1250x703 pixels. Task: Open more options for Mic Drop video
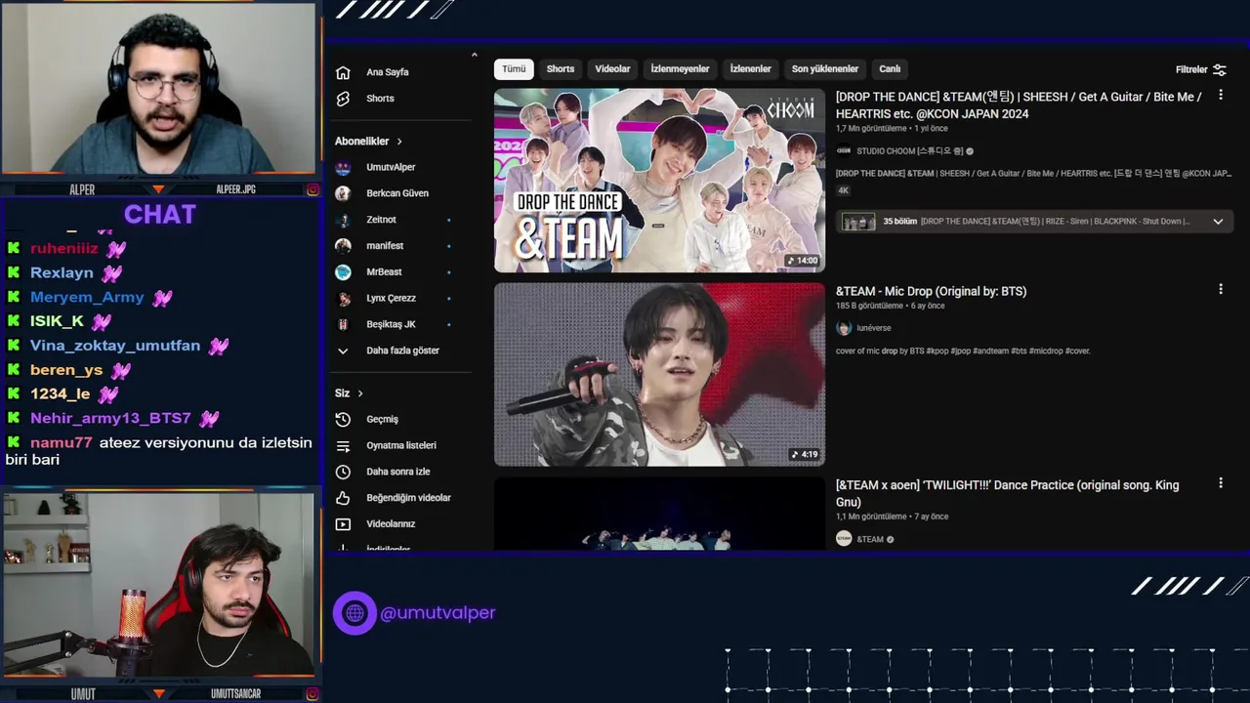(1220, 289)
